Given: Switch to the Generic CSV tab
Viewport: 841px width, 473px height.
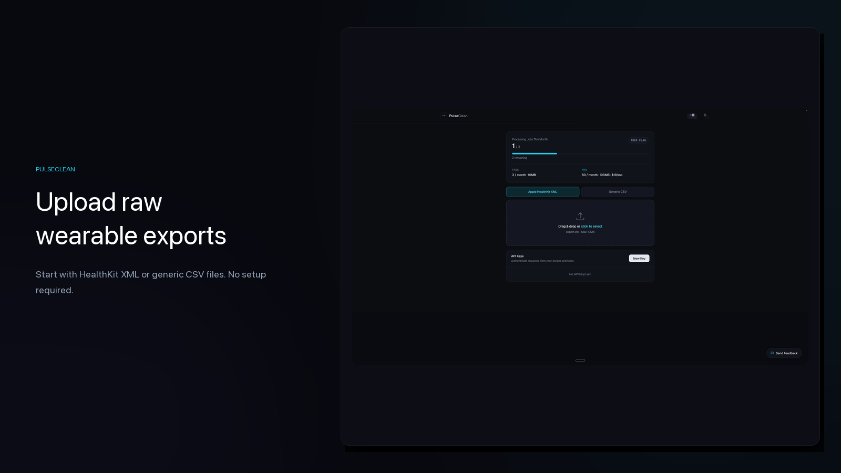Looking at the screenshot, I should tap(618, 192).
